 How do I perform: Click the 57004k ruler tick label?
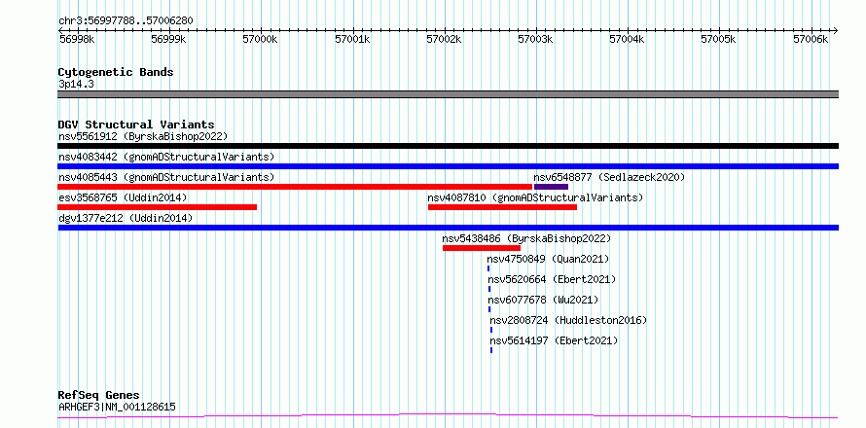pos(627,39)
